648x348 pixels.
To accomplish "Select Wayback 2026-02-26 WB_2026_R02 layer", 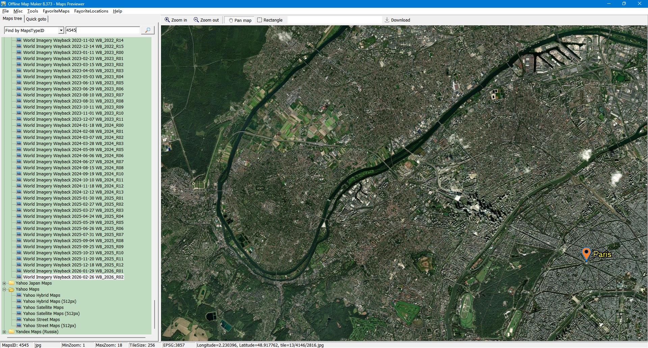I will coord(73,277).
